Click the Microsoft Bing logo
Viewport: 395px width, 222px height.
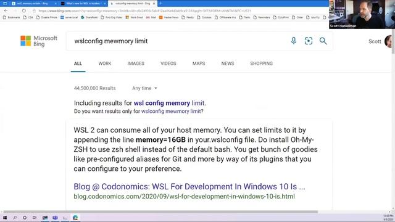click(x=39, y=41)
